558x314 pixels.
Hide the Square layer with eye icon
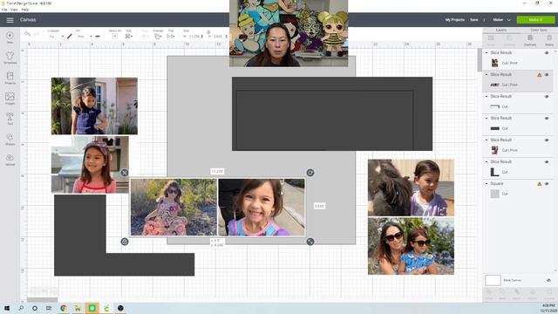(x=547, y=184)
